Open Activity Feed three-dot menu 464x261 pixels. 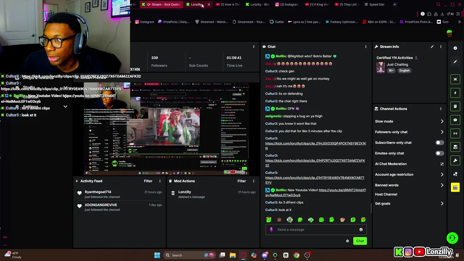click(160, 181)
